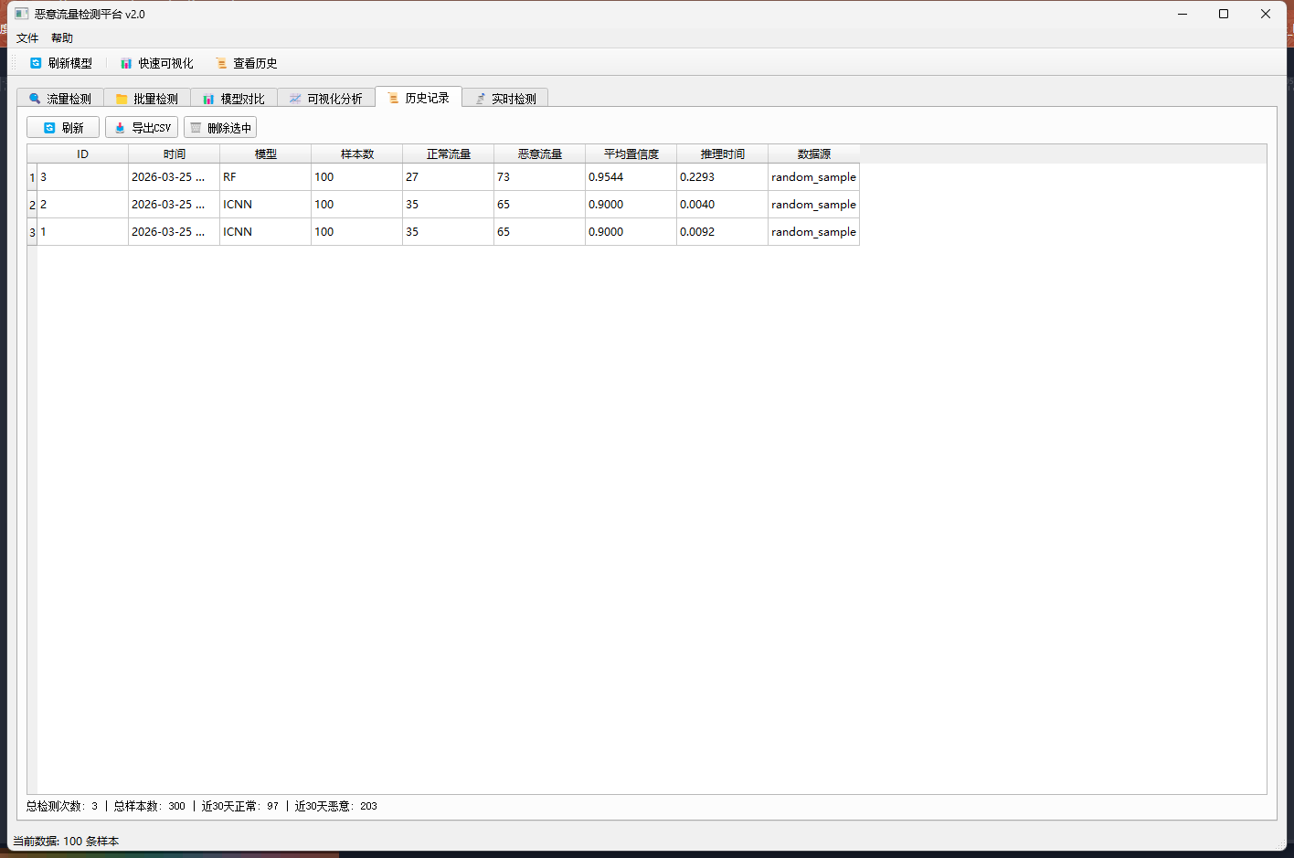This screenshot has height=858, width=1294.
Task: Open 快速可视化 from the toolbar
Action: click(157, 63)
